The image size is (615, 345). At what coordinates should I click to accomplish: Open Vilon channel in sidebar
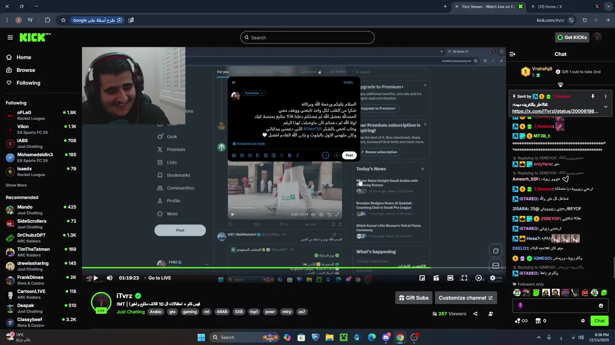(x=41, y=129)
